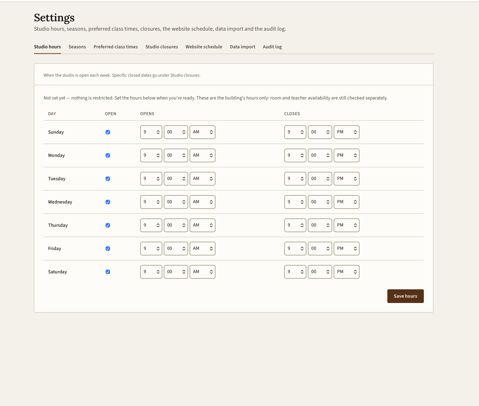
Task: Change Tuesday closes PM selector
Action: point(347,179)
